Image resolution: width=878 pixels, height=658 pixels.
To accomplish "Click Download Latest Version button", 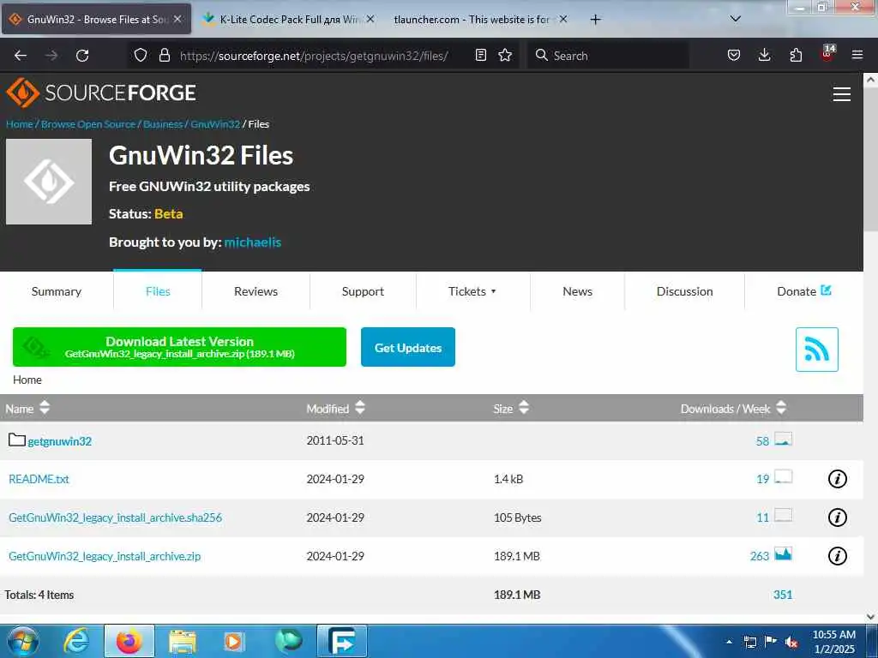I will click(x=179, y=347).
